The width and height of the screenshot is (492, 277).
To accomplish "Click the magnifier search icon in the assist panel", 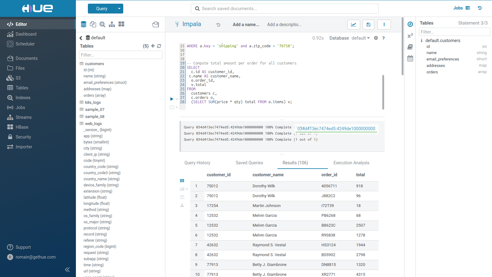I will tap(102, 24).
